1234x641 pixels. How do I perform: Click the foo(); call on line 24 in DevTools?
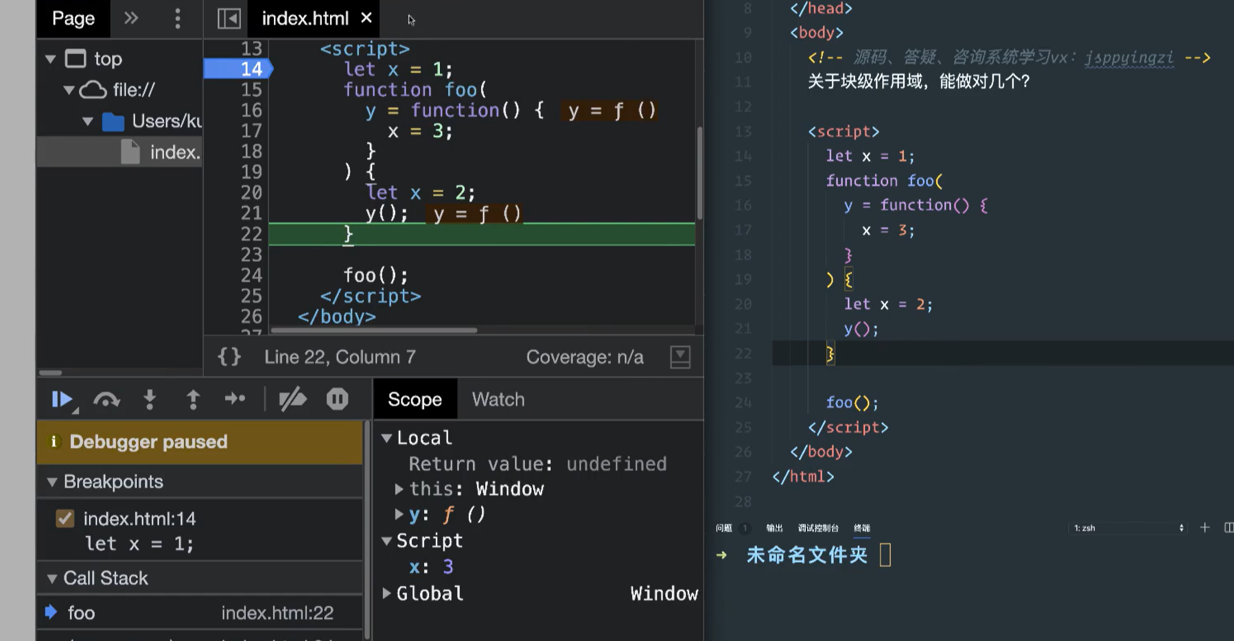coord(375,275)
